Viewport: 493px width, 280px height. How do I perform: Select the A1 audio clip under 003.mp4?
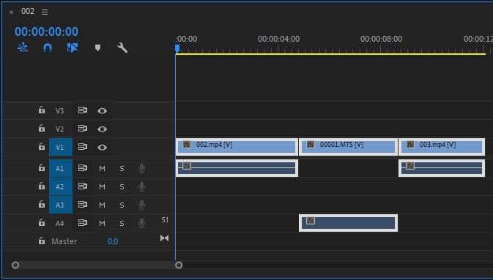pyautogui.click(x=442, y=168)
